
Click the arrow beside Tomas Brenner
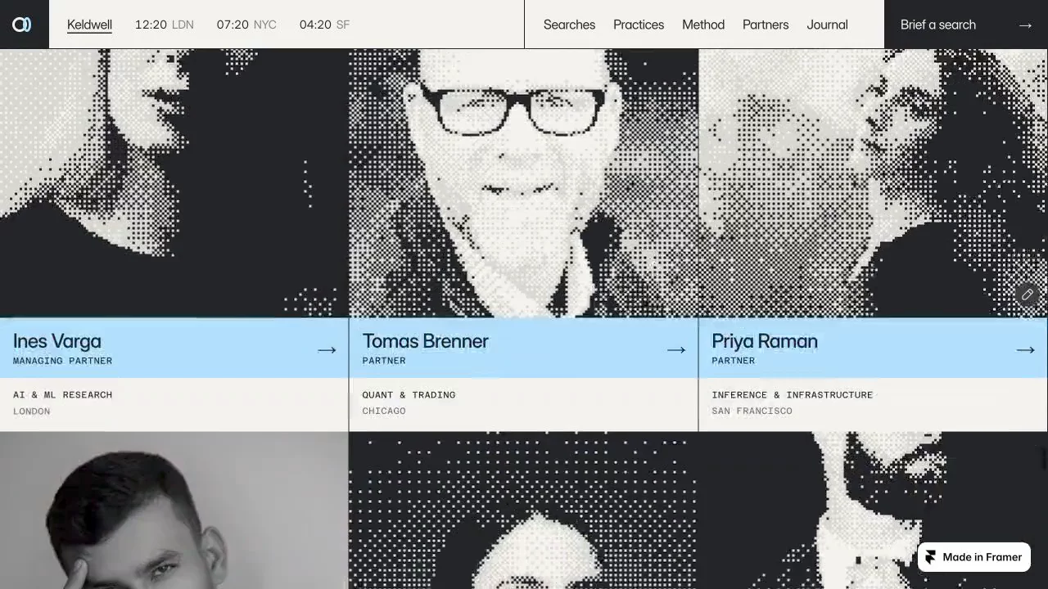click(x=676, y=350)
